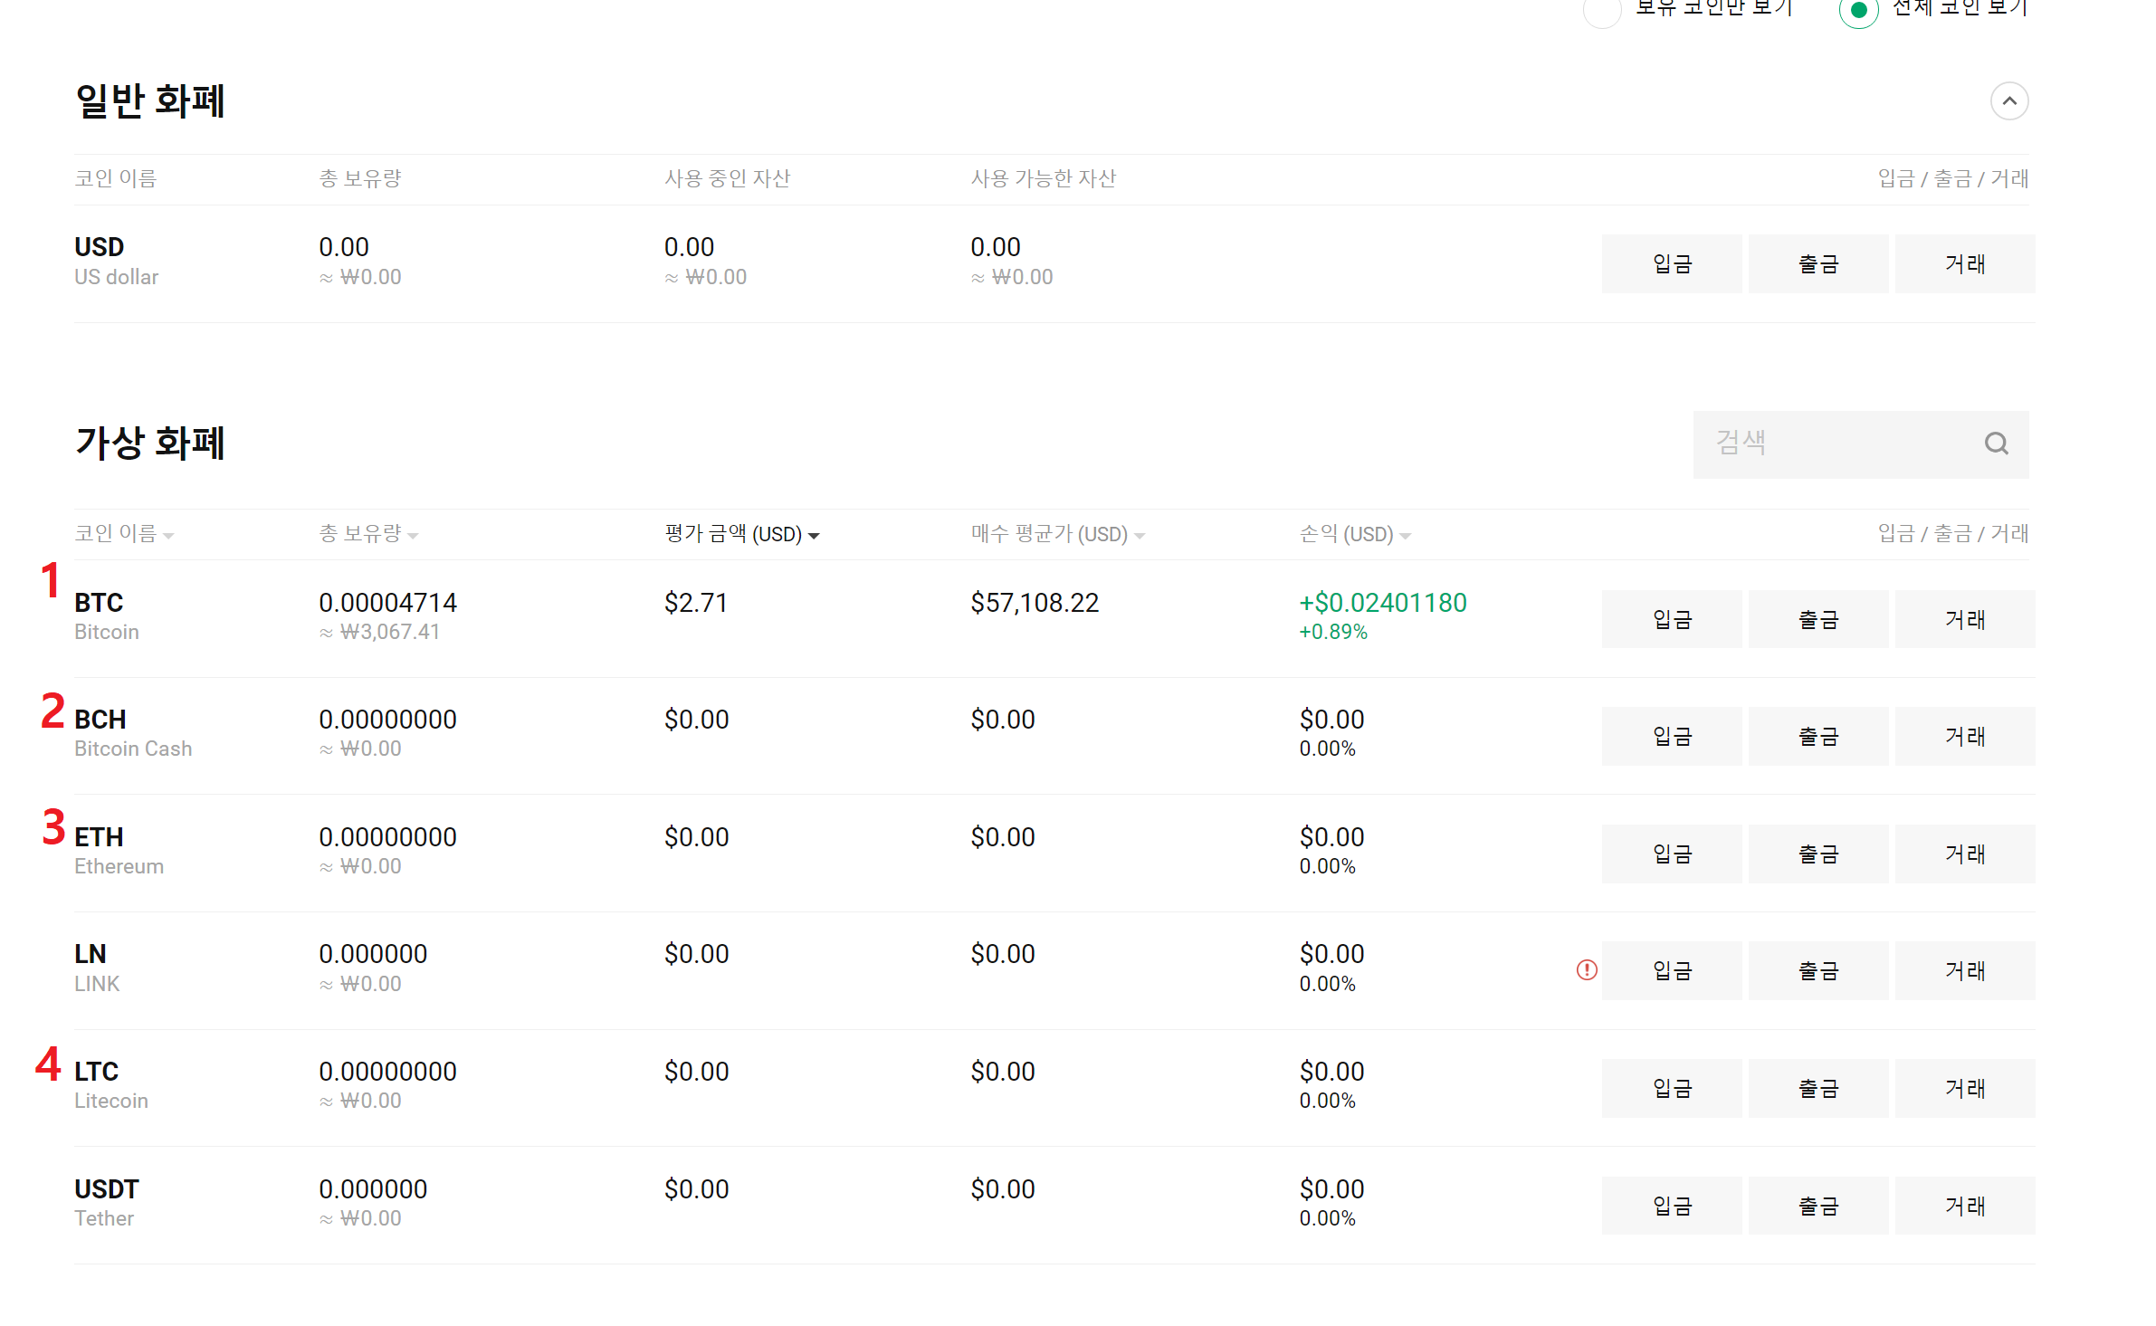Click LINK red warning icon

coord(1586,970)
